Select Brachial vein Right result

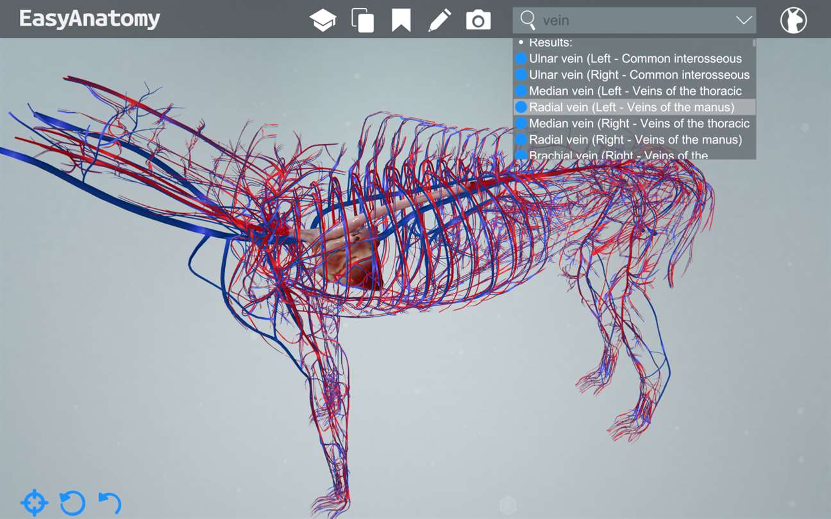pyautogui.click(x=634, y=154)
